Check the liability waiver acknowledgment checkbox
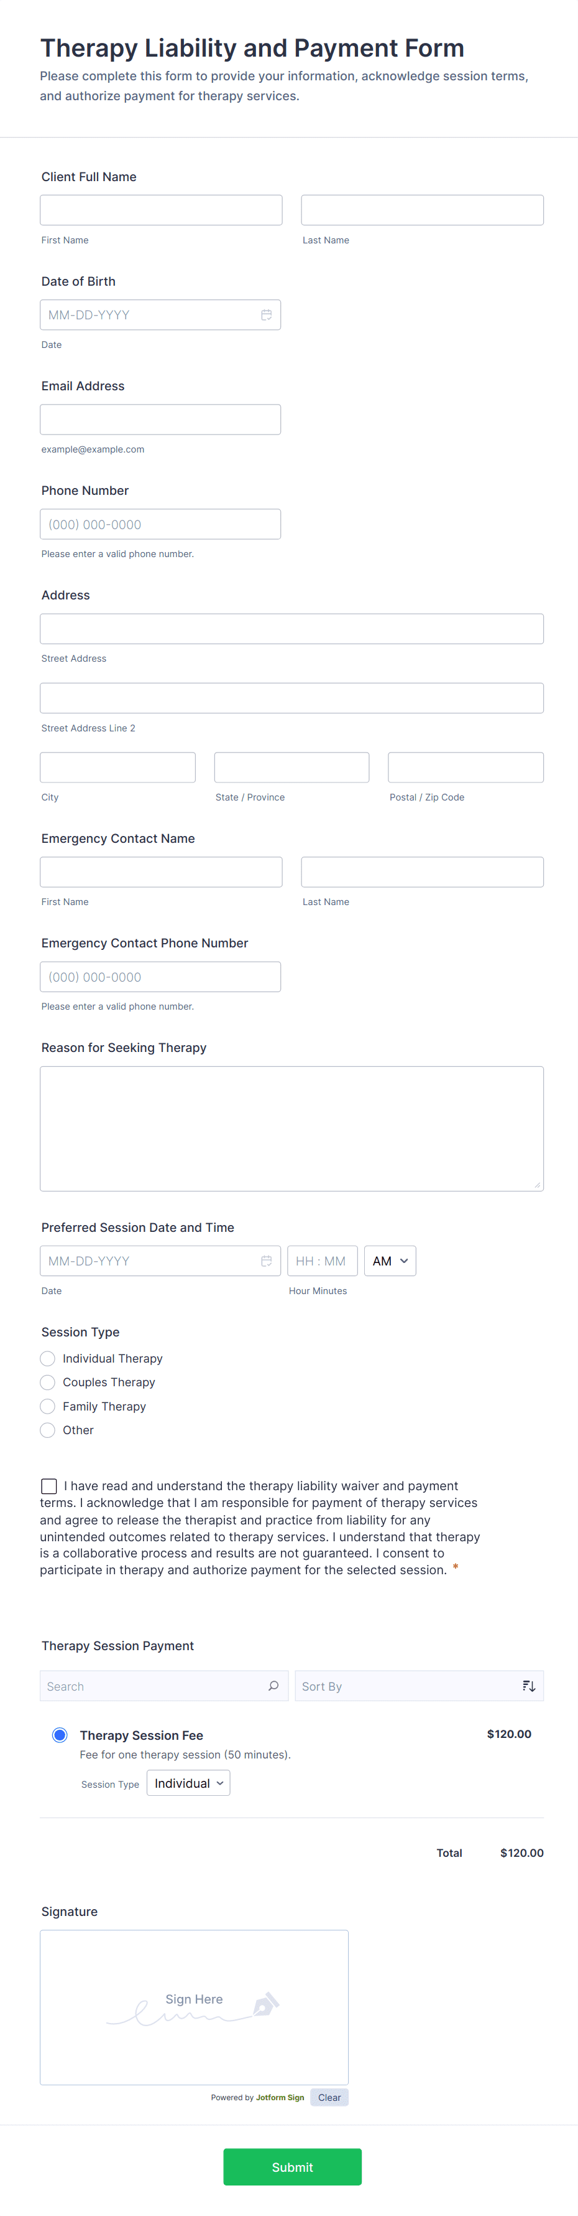 click(x=49, y=1486)
